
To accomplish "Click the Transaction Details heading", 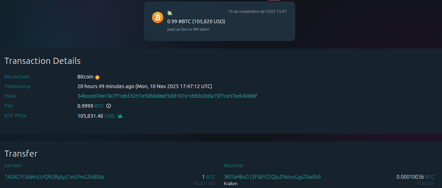I will [43, 61].
